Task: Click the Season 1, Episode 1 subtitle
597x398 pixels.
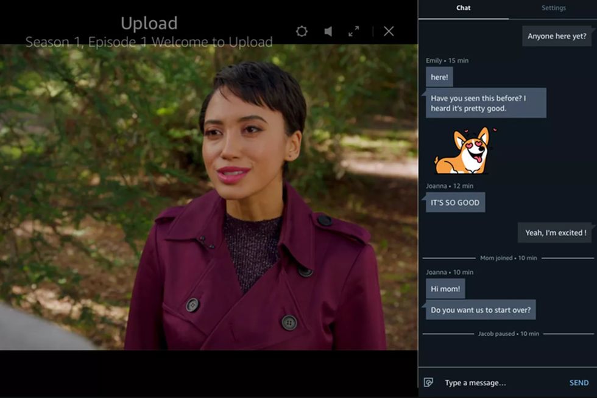Action: point(148,43)
